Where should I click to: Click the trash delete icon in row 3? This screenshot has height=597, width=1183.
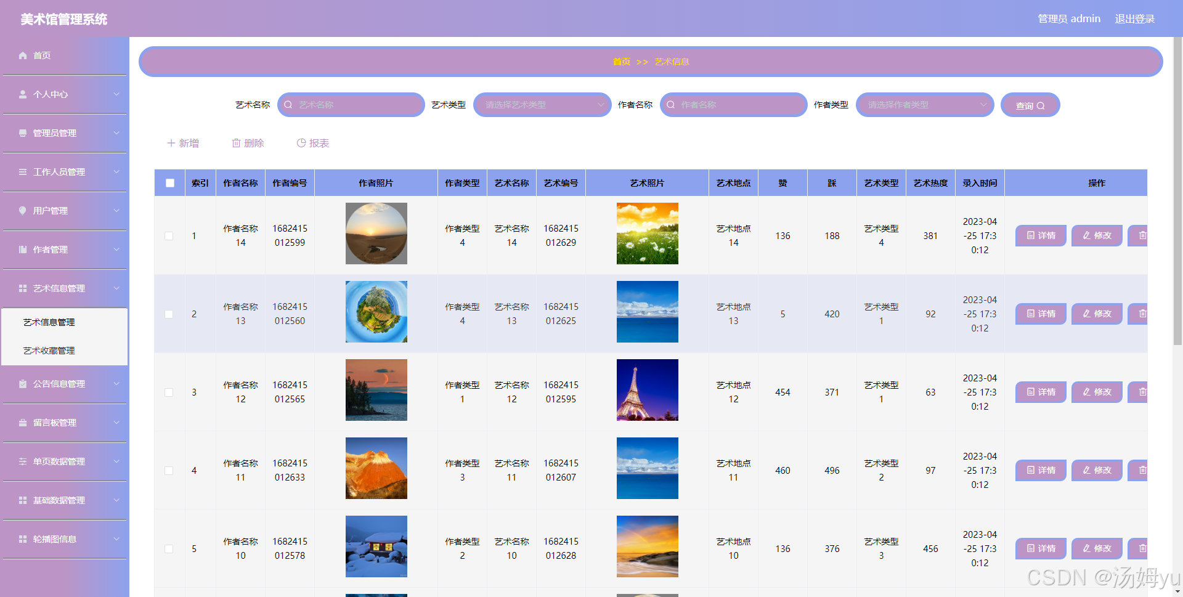point(1142,392)
